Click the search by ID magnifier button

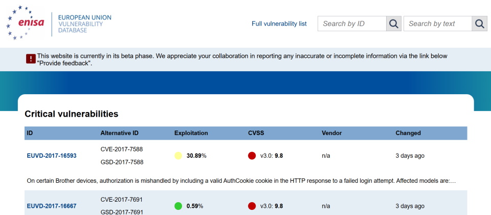pos(393,24)
